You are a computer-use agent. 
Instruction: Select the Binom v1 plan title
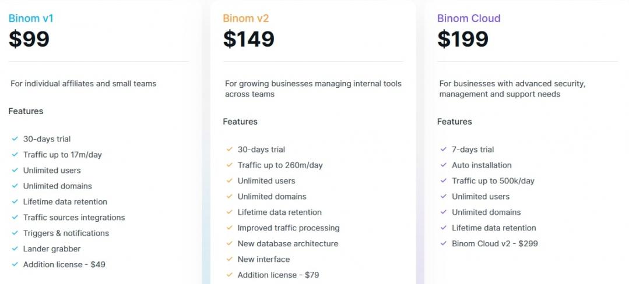tap(31, 19)
